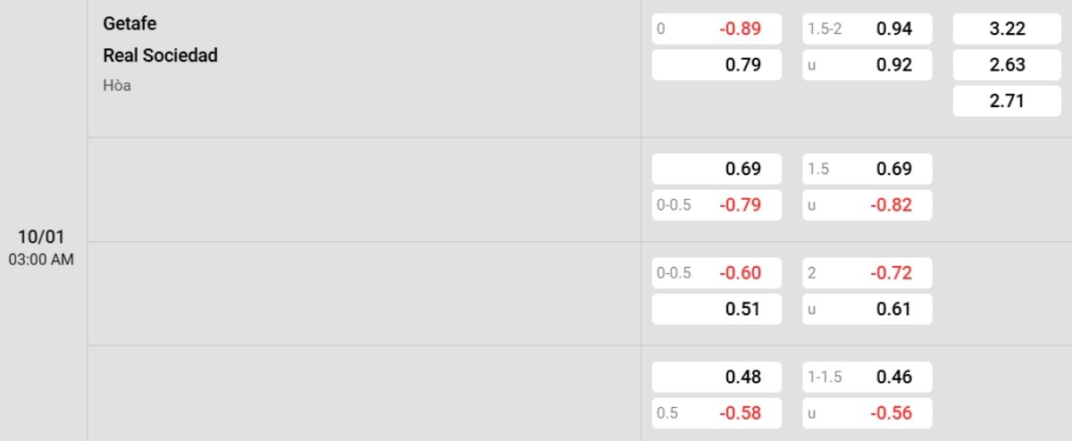This screenshot has width=1072, height=441.
Task: Pick the draw odds of 2.71
Action: coord(1006,101)
